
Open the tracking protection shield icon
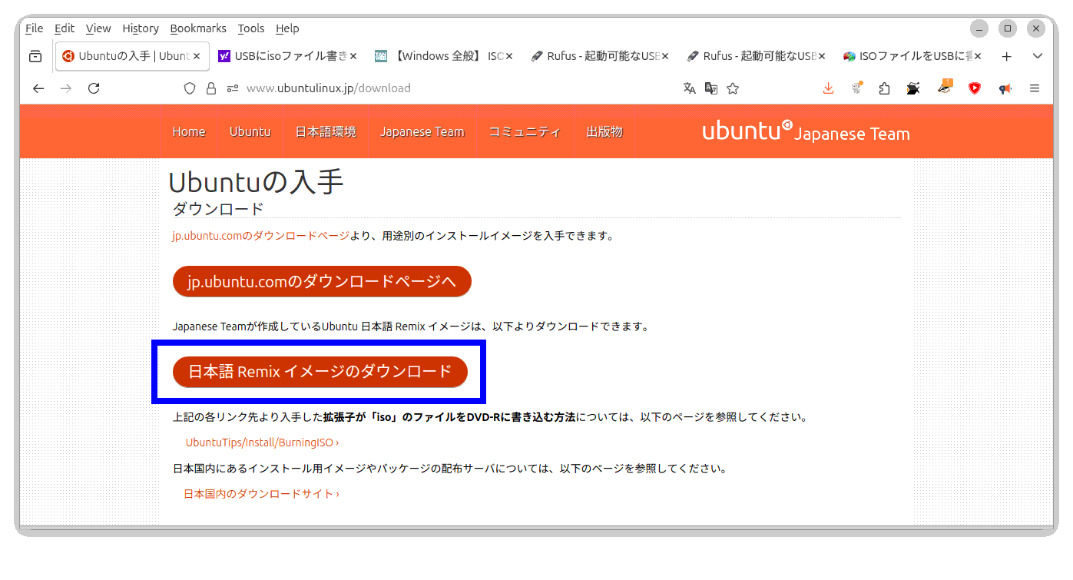(190, 88)
